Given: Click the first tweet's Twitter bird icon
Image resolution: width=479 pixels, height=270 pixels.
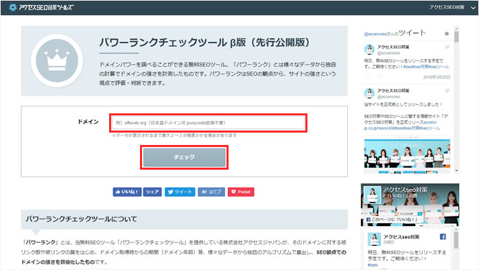Looking at the screenshot, I should 447,47.
